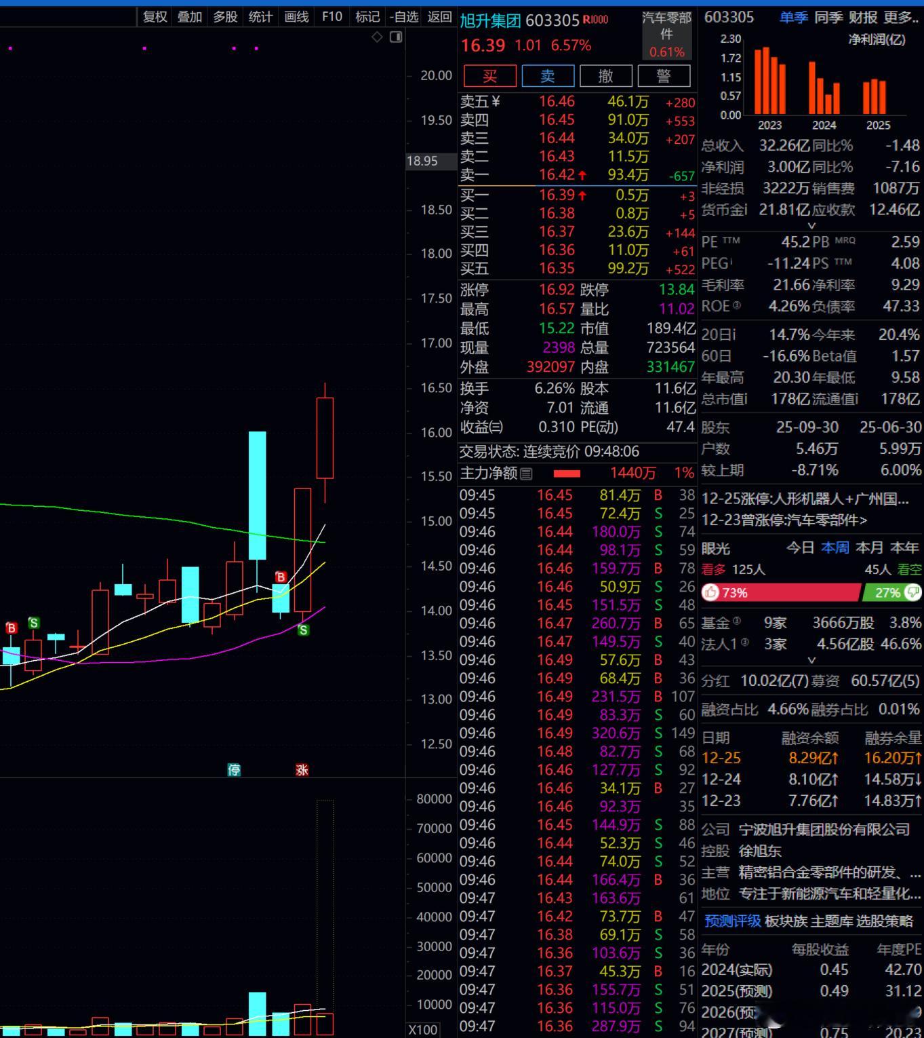The width and height of the screenshot is (924, 1038).
Task: Click 返回 to go back
Action: pos(439,17)
